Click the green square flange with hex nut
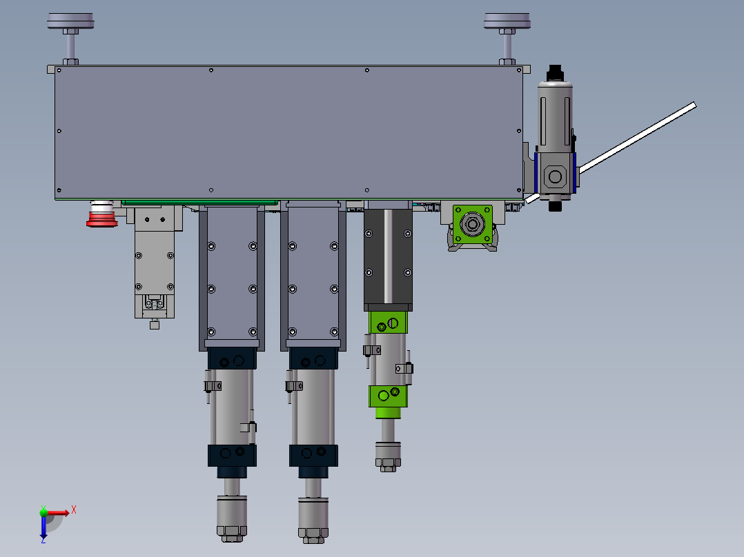Image resolution: width=744 pixels, height=557 pixels. pos(472,224)
